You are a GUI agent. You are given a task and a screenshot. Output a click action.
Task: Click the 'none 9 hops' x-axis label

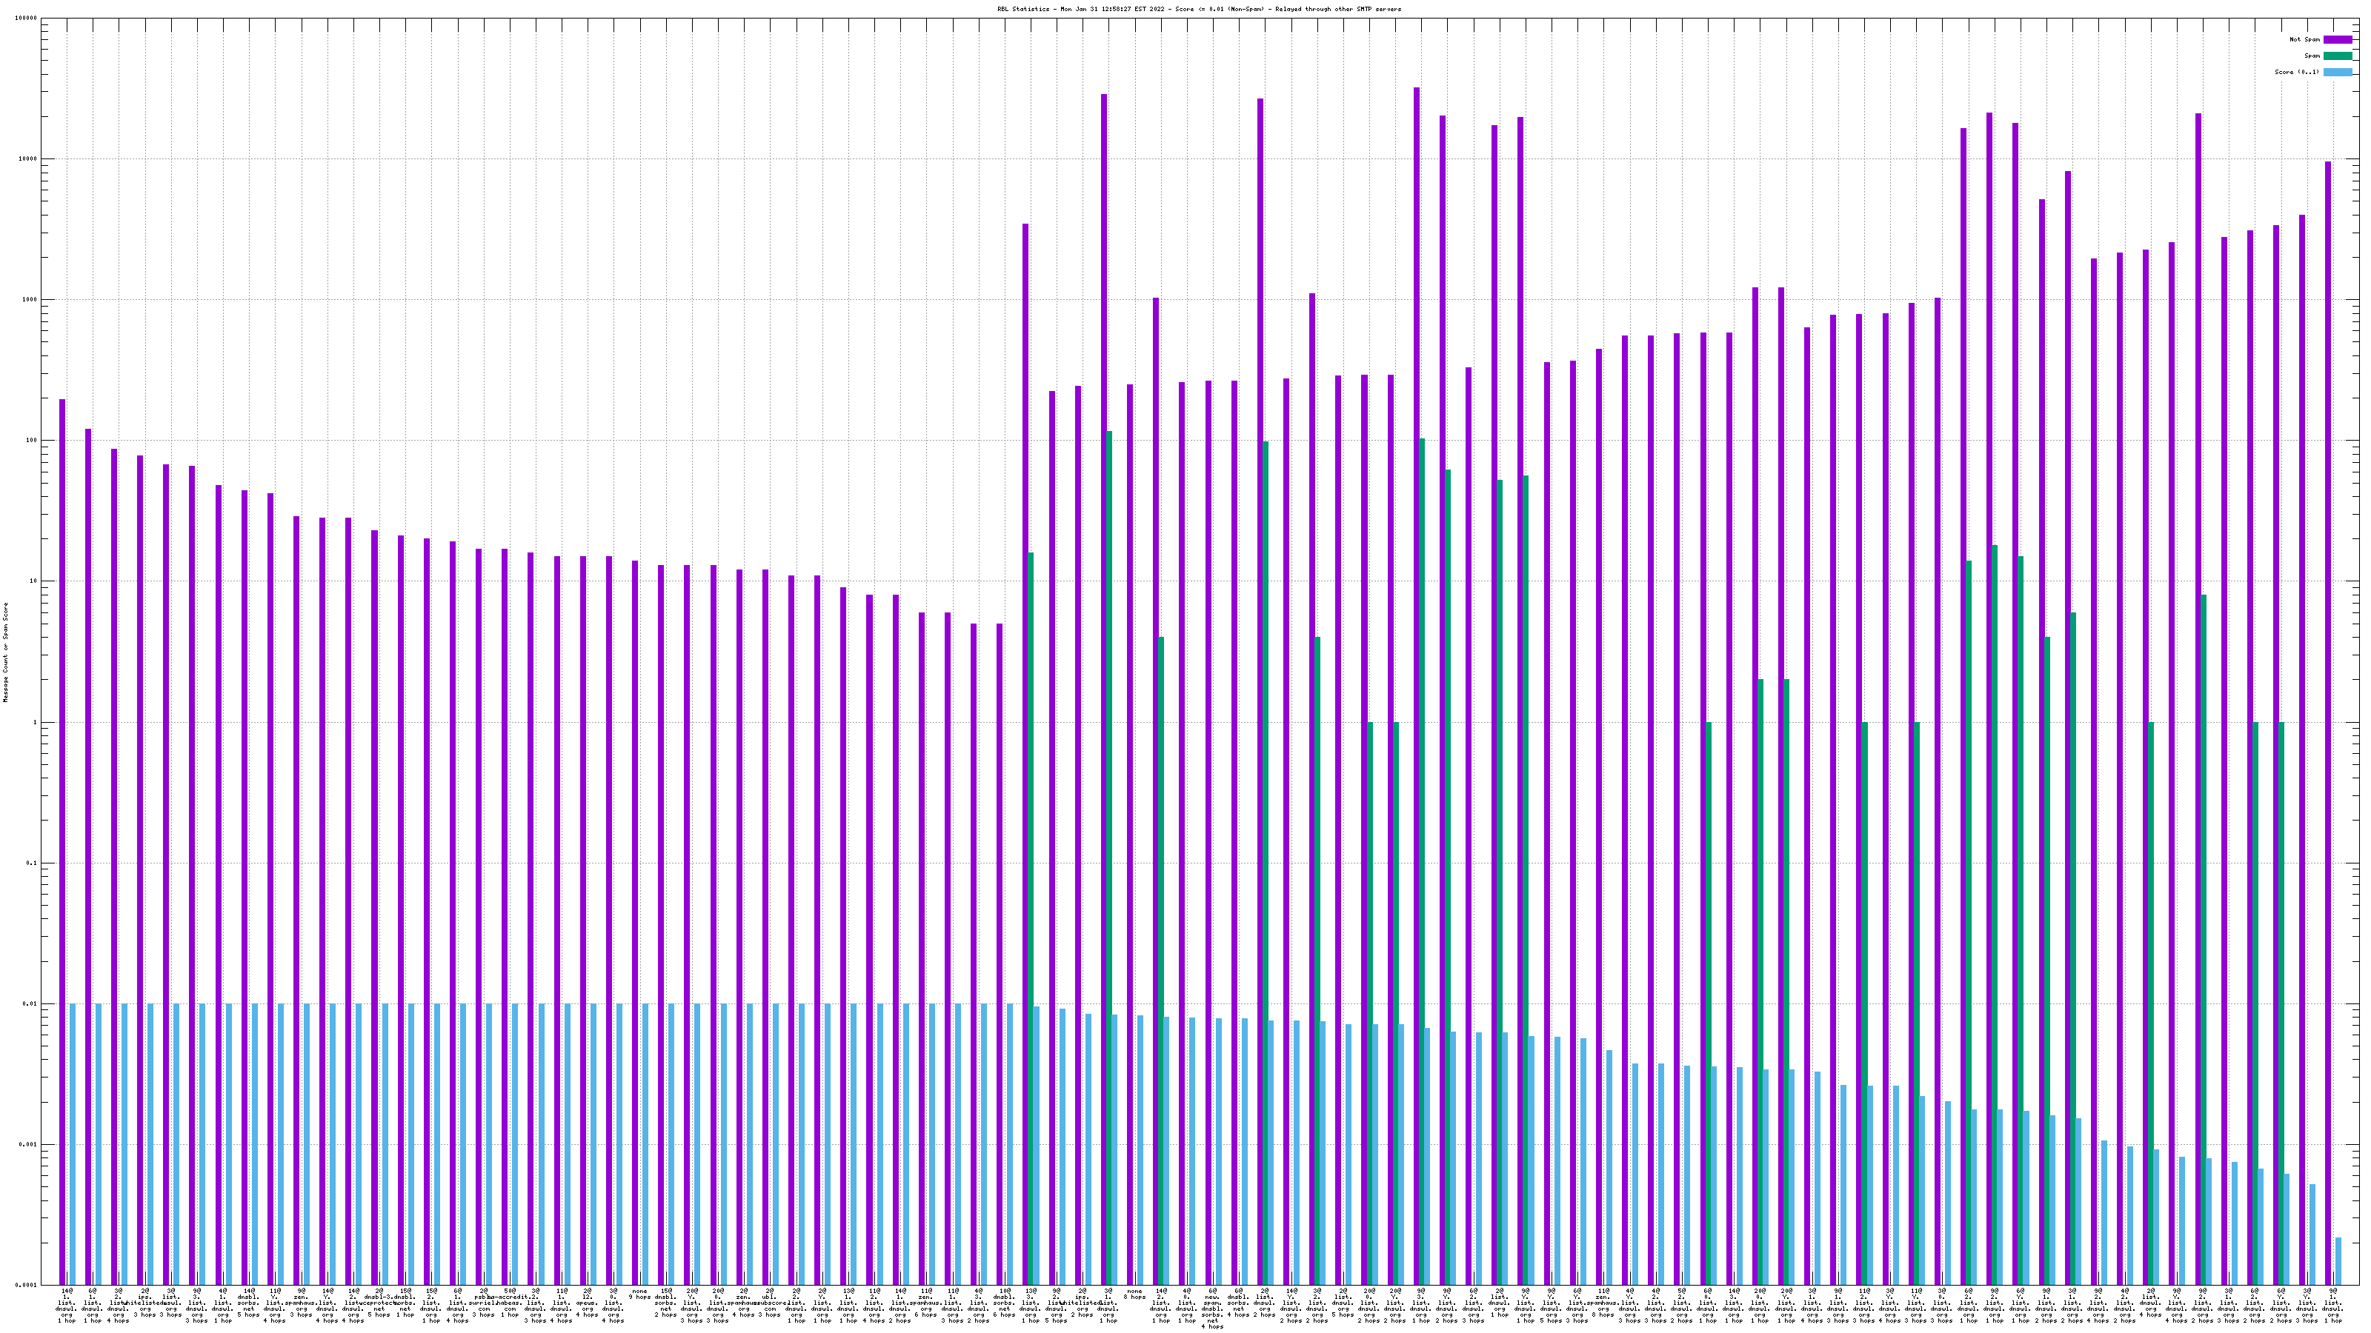(x=639, y=1294)
